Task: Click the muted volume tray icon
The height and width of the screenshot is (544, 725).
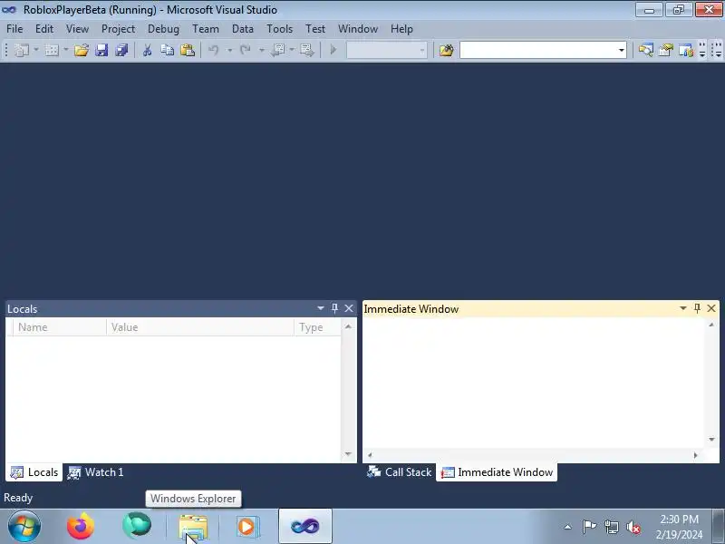Action: pyautogui.click(x=633, y=527)
